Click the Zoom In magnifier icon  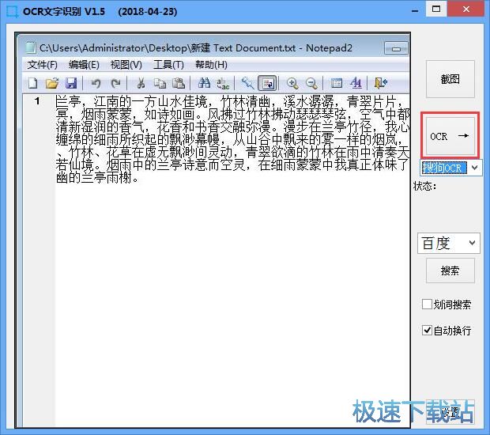(x=292, y=83)
